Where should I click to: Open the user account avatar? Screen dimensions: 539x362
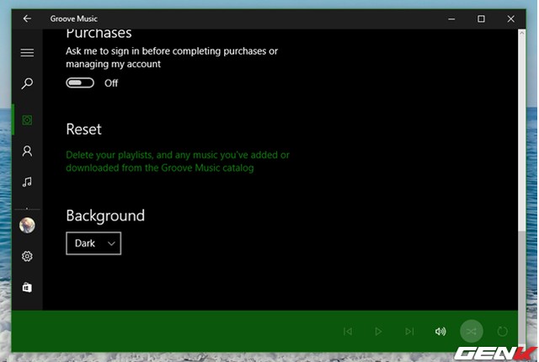point(27,226)
